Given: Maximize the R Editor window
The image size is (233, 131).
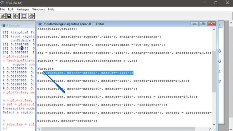Looking at the screenshot, I should [203, 24].
